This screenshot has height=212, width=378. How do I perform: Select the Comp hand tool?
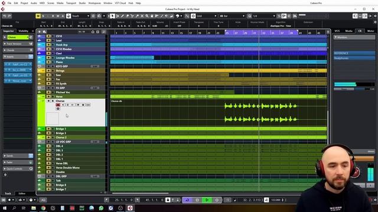click(x=152, y=16)
